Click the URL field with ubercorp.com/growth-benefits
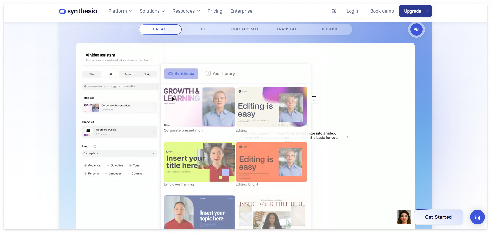The image size is (491, 233). pyautogui.click(x=120, y=86)
